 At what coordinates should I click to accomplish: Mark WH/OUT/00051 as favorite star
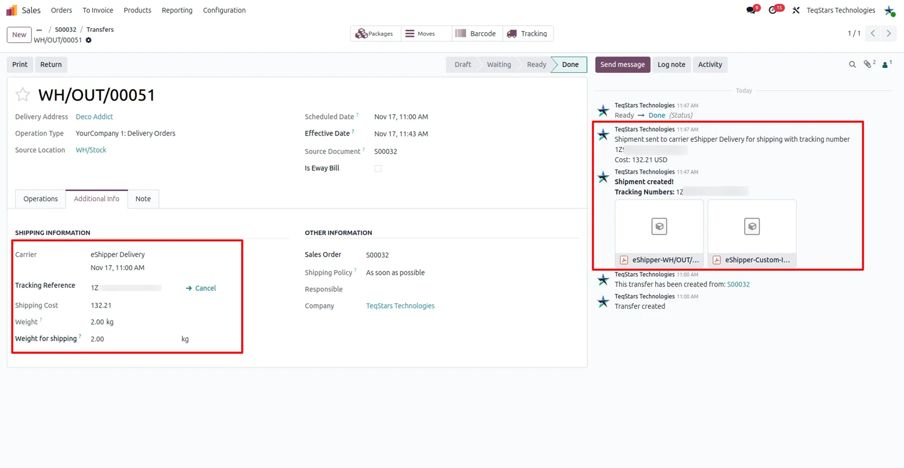tap(23, 94)
